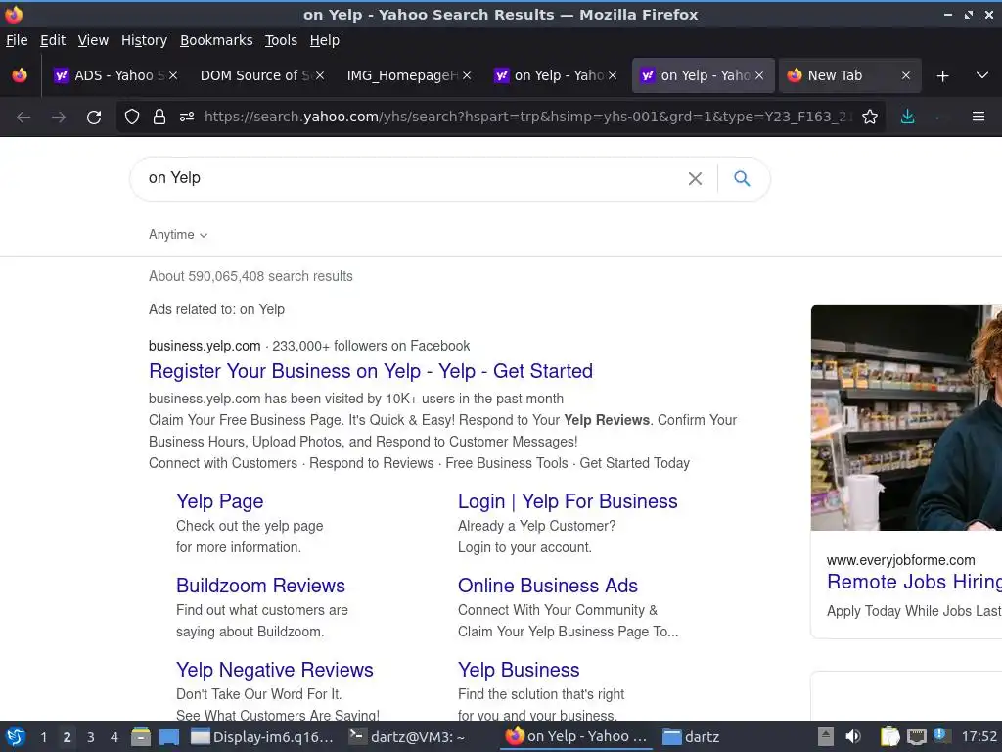Open a new tab with plus button
This screenshot has height=752, width=1002.
click(x=942, y=76)
